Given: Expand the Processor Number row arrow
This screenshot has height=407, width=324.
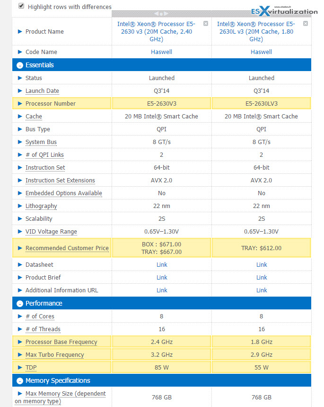Looking at the screenshot, I should 20,104.
